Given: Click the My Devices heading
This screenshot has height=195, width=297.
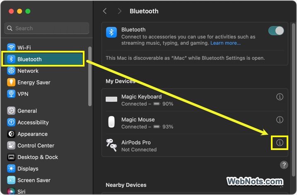Looking at the screenshot, I should (121, 81).
